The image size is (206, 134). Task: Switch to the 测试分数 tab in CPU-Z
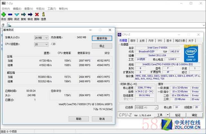click(180, 41)
